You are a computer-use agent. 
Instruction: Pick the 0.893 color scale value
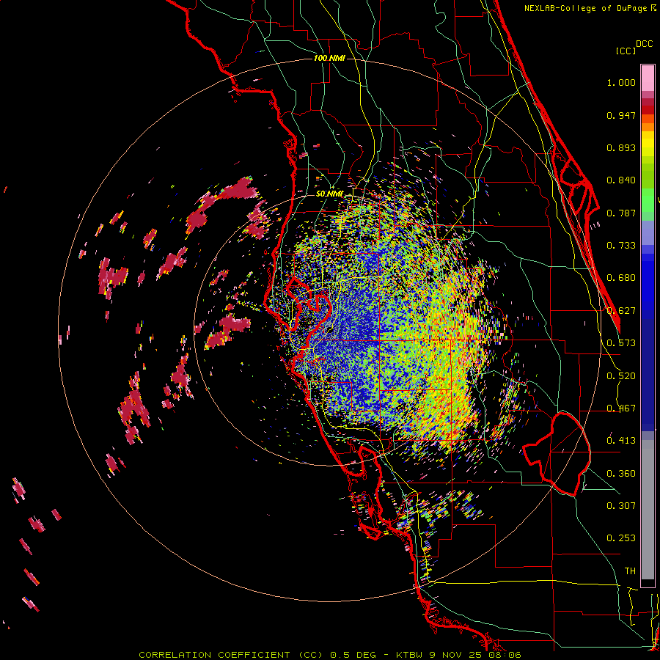tap(621, 147)
